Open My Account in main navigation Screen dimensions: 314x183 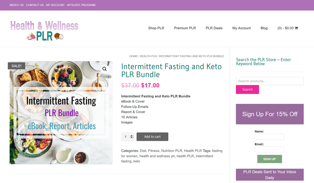click(242, 28)
